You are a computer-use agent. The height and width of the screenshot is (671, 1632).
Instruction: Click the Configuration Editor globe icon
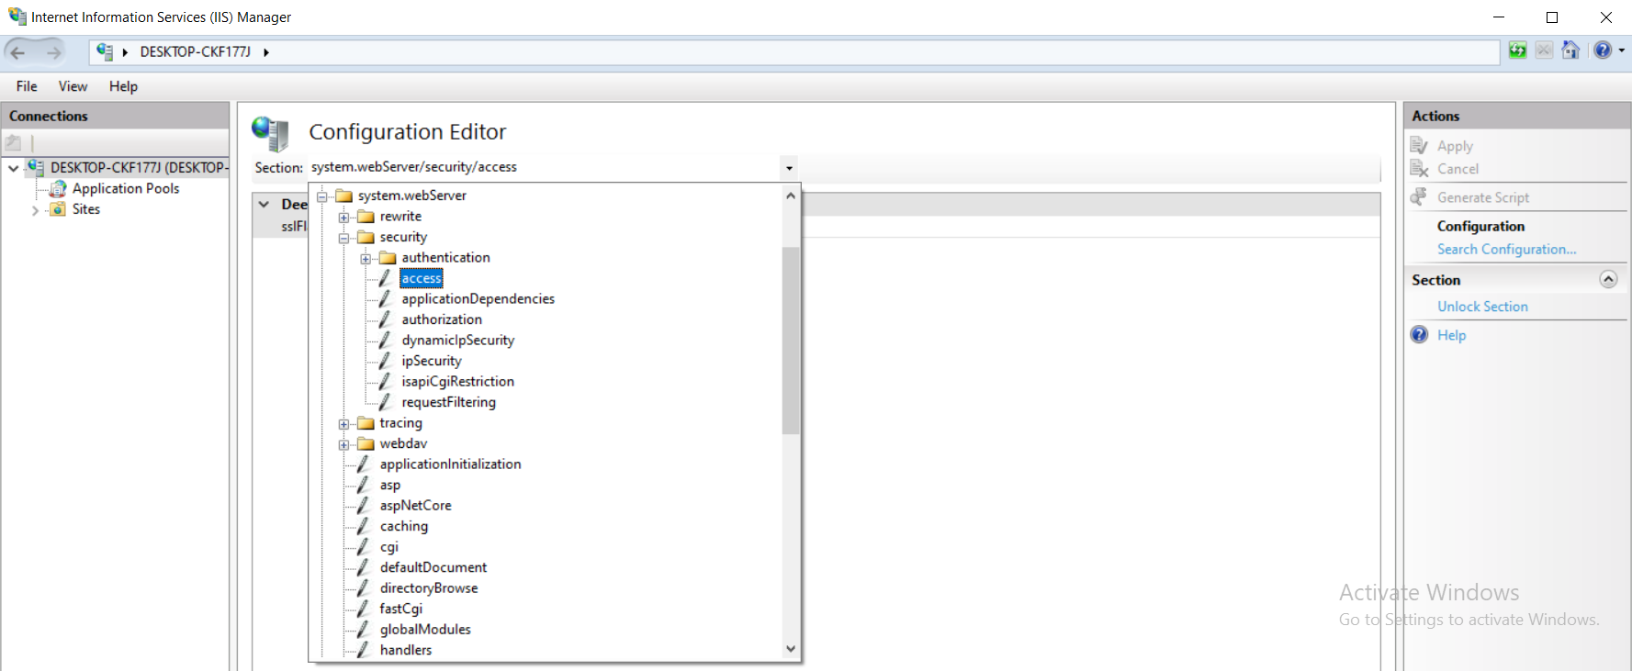click(271, 133)
